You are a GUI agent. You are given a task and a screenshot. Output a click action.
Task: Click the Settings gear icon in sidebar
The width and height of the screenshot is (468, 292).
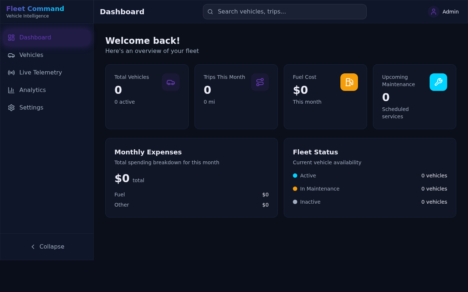[11, 108]
